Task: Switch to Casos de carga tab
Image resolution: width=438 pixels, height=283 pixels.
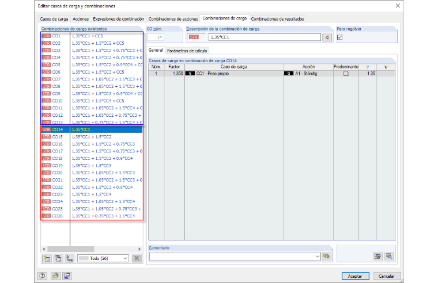Action: click(54, 19)
